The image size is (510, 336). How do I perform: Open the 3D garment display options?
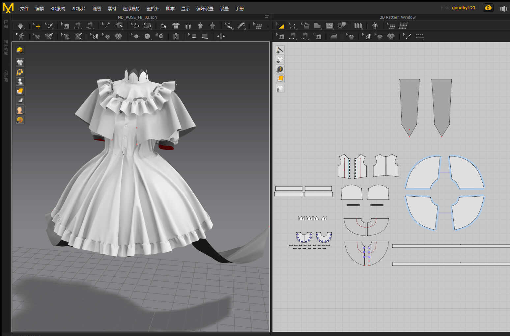20,50
